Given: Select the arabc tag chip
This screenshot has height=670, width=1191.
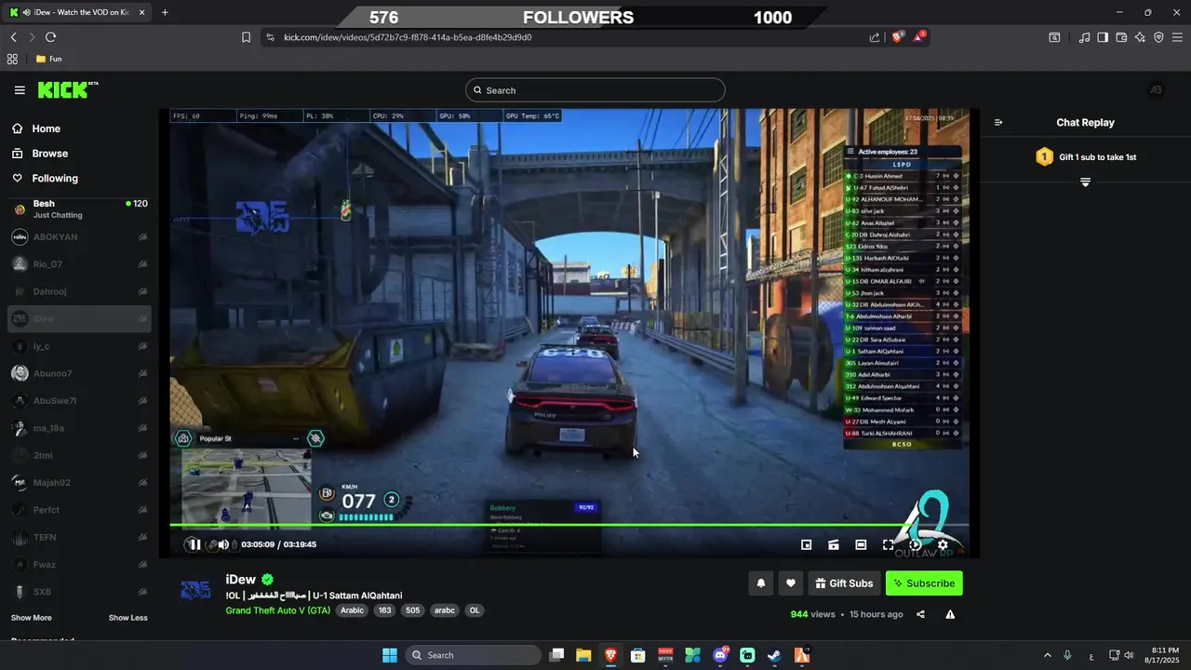Looking at the screenshot, I should pyautogui.click(x=445, y=610).
